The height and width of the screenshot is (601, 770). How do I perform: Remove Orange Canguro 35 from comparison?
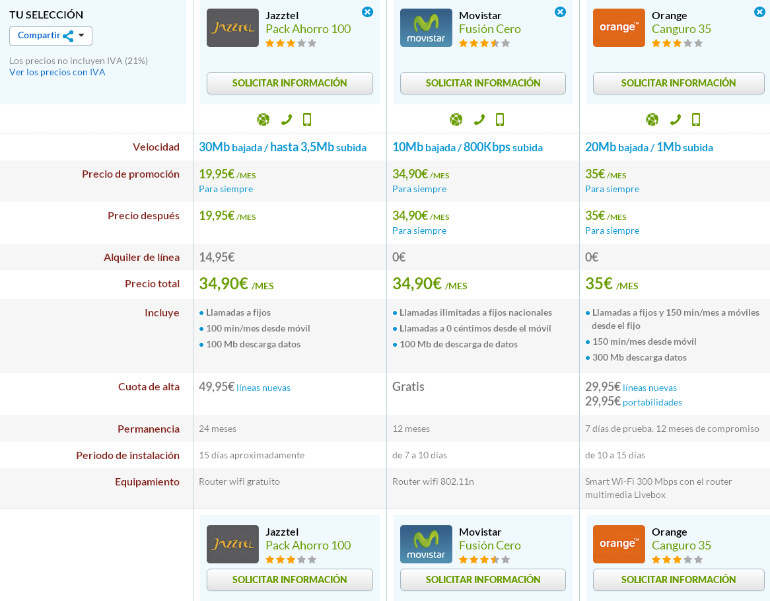click(x=759, y=12)
